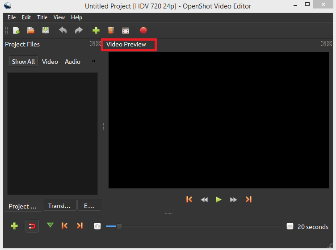The height and width of the screenshot is (250, 336).
Task: Go to next marker on timeline toolbar
Action: (x=80, y=225)
